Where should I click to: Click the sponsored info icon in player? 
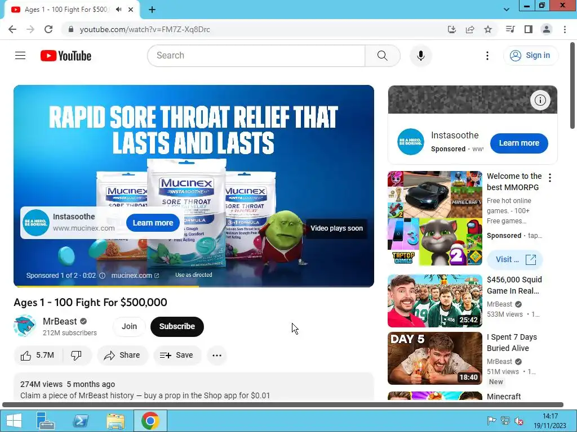[103, 276]
